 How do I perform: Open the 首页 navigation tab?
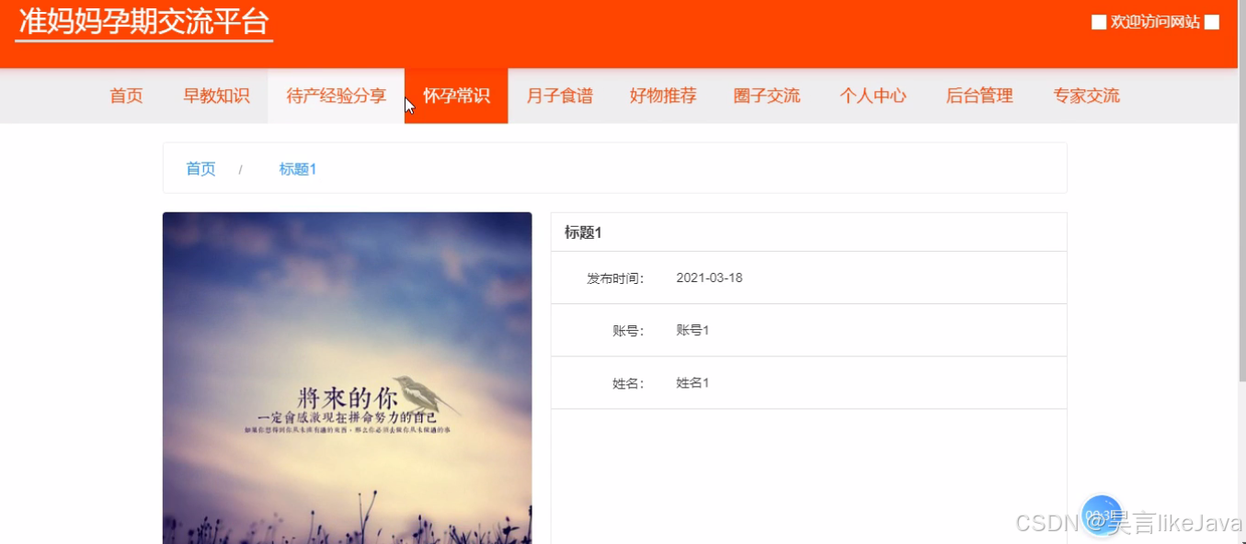126,96
